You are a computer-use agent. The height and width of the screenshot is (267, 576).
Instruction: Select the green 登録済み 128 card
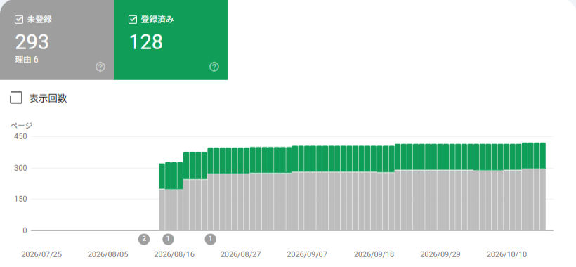pyautogui.click(x=171, y=39)
